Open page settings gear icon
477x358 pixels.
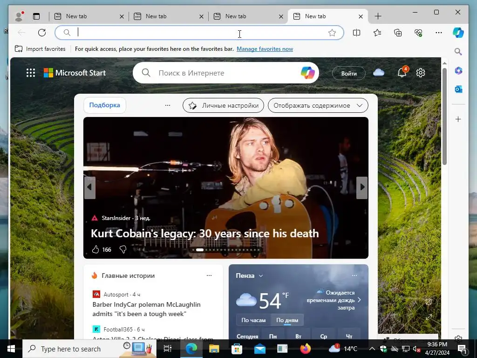421,73
